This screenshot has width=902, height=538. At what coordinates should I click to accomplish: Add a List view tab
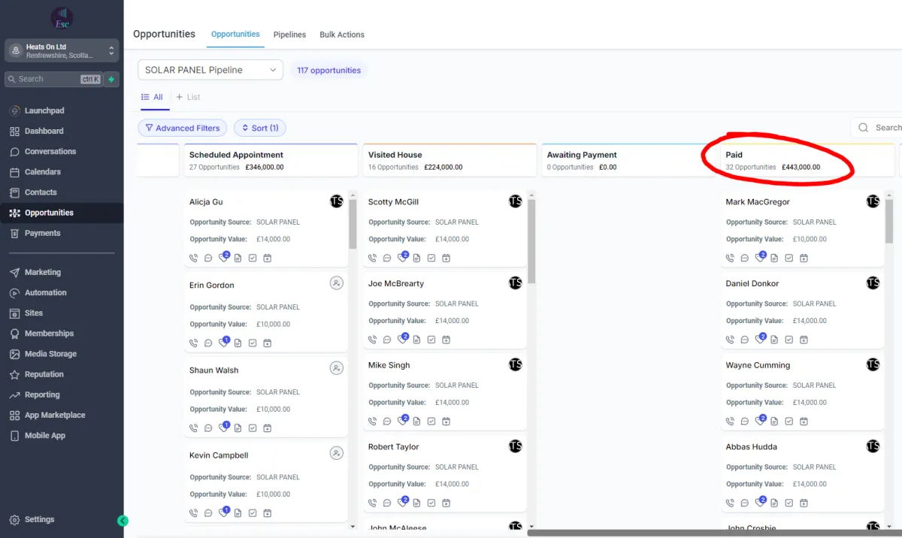click(188, 97)
